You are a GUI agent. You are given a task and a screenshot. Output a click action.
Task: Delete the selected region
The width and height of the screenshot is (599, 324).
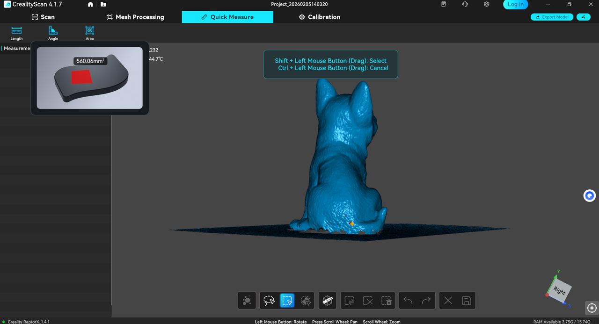(x=386, y=301)
